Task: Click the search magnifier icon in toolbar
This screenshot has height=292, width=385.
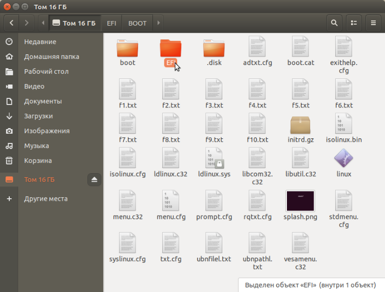Action: click(x=334, y=23)
